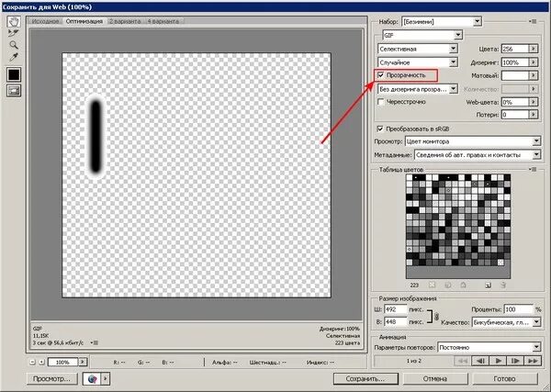Play the animation

498,361
